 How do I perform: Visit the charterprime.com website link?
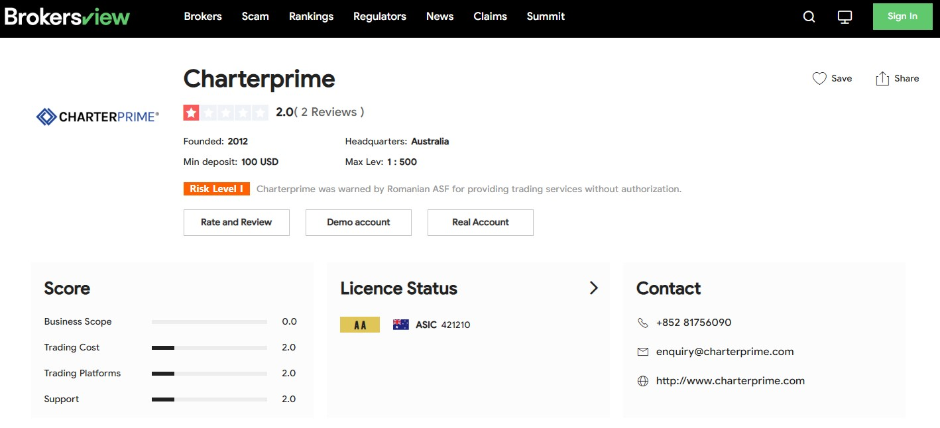point(730,381)
